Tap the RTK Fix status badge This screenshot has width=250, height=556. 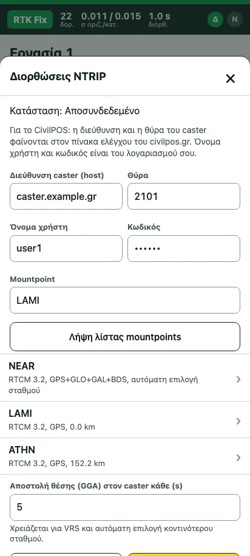click(30, 19)
